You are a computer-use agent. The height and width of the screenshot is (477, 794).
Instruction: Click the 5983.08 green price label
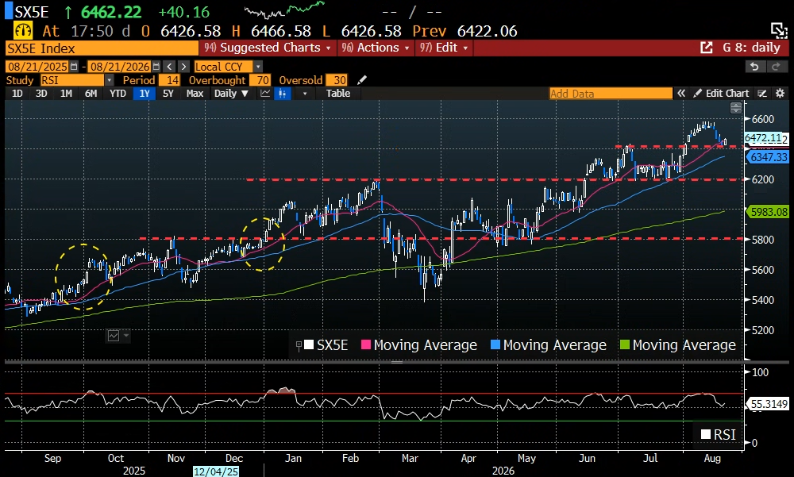pyautogui.click(x=768, y=212)
